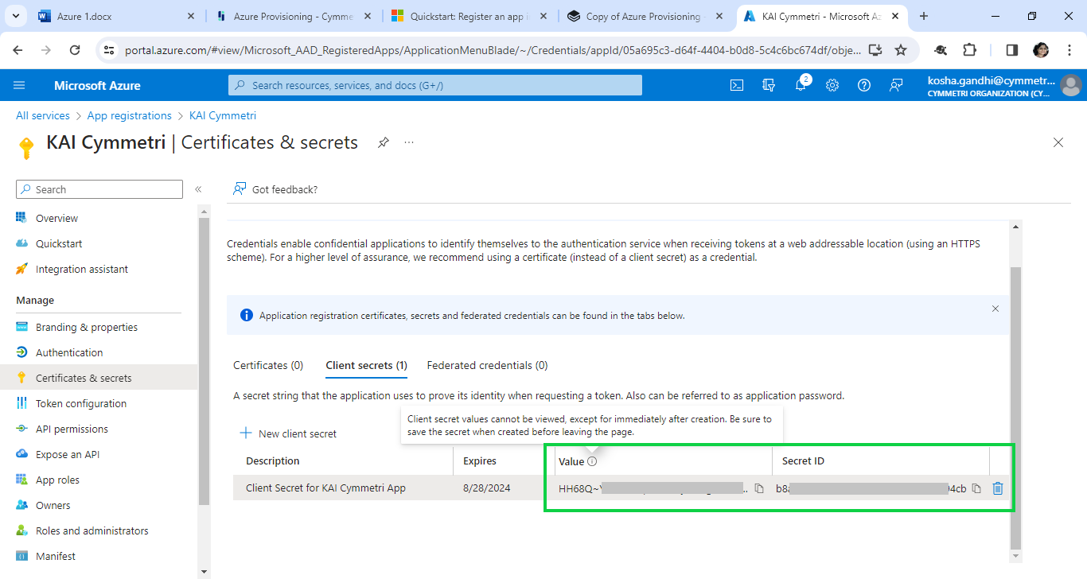This screenshot has width=1087, height=579.
Task: Pin the Certificates & secrets blade
Action: point(384,142)
